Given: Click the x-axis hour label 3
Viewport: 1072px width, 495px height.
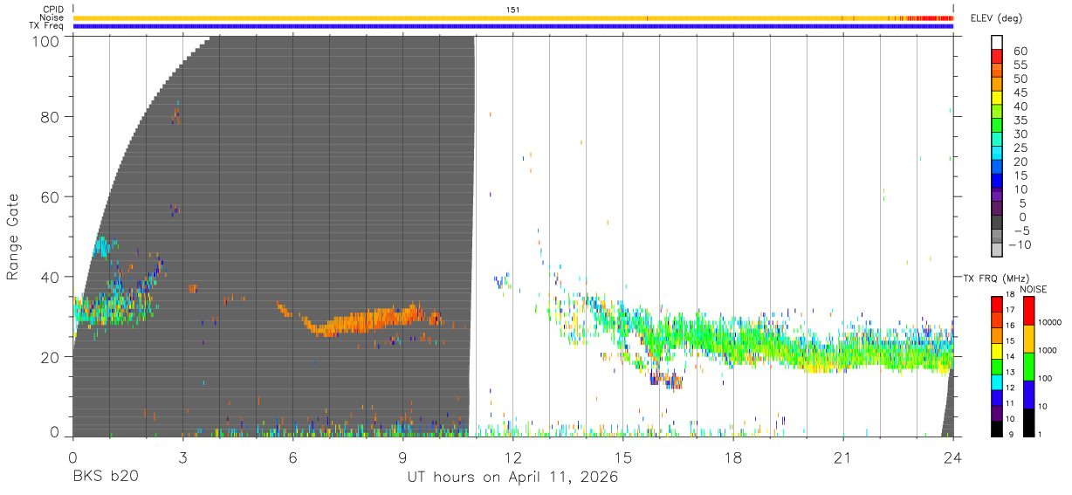Looking at the screenshot, I should (x=182, y=456).
